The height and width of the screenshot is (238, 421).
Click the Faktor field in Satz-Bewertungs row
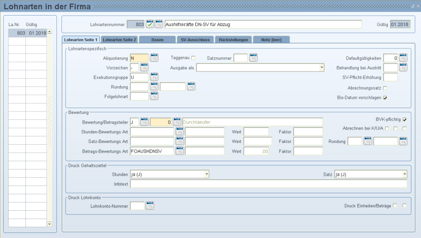(x=308, y=141)
